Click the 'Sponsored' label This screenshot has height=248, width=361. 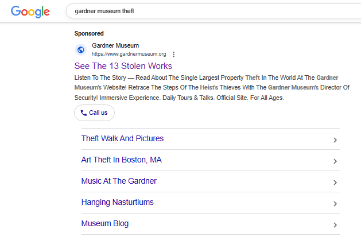coord(89,33)
